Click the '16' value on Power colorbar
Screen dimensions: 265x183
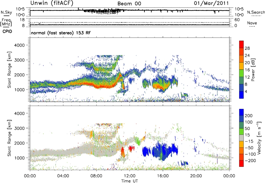click(x=247, y=70)
